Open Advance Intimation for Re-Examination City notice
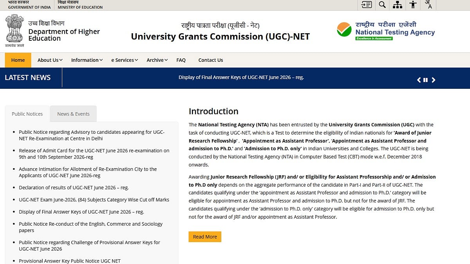Viewport: 470px width, 264px height. 88,172
